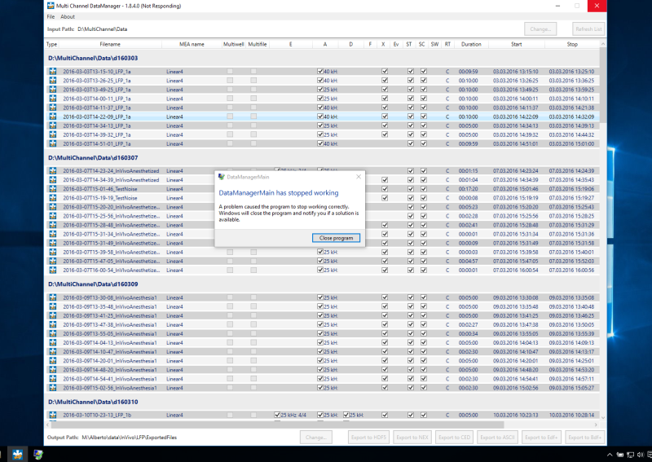Click the Export to CED button
Image resolution: width=652 pixels, height=462 pixels.
point(454,437)
